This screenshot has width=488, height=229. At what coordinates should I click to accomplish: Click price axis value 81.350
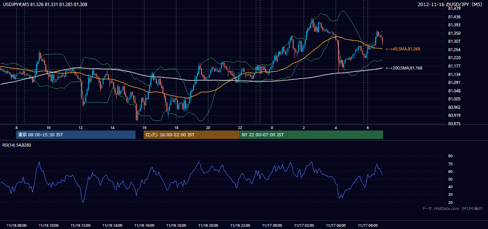pyautogui.click(x=454, y=33)
